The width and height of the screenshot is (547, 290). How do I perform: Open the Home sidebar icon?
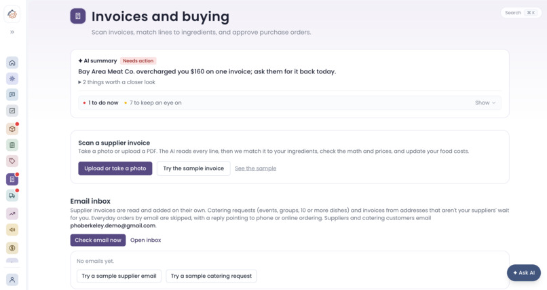point(12,62)
